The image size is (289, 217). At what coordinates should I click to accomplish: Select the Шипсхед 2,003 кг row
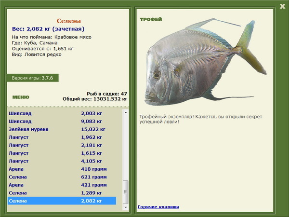coord(62,113)
